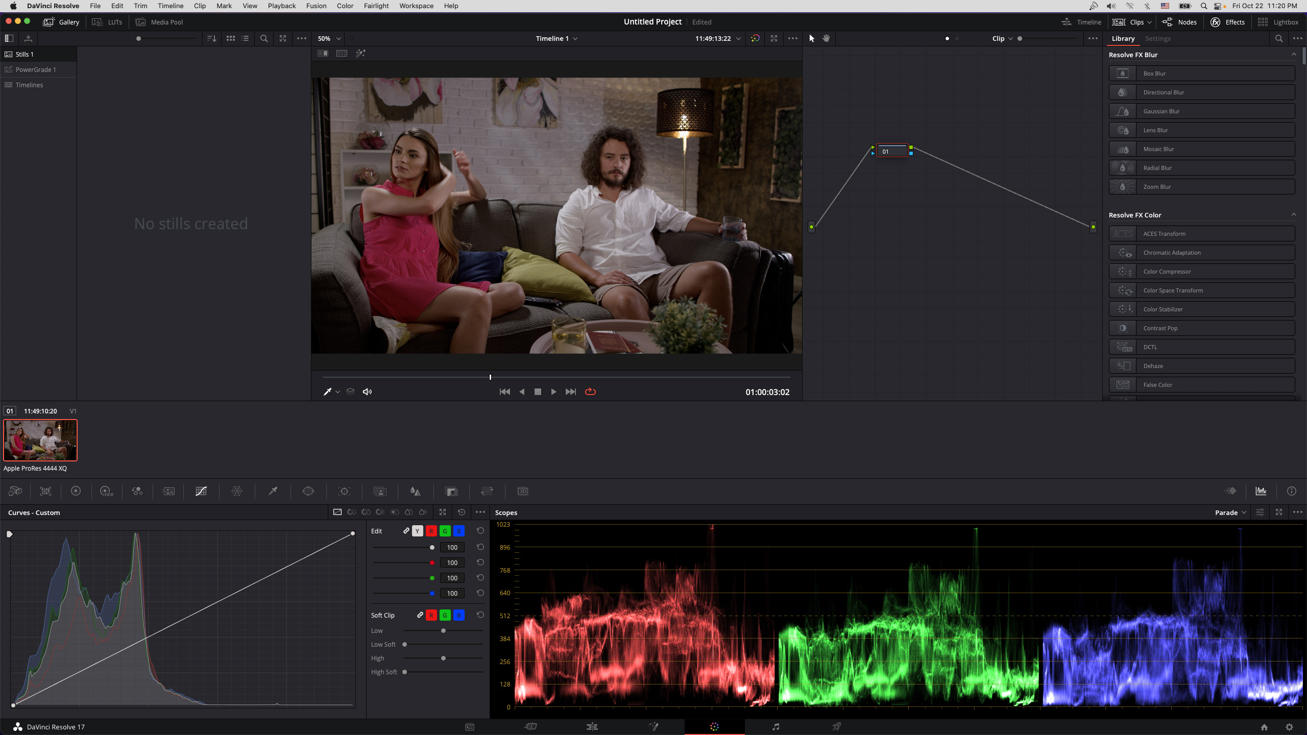Open the Parade scope type dropdown

pos(1230,512)
